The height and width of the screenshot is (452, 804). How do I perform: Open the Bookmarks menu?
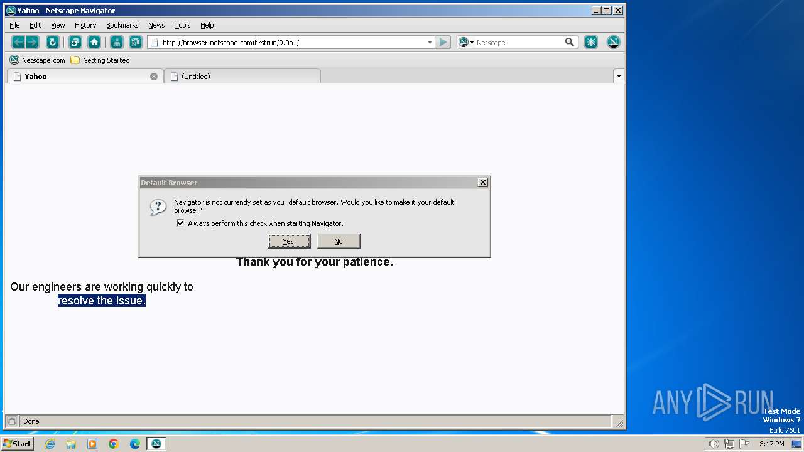[x=122, y=25]
